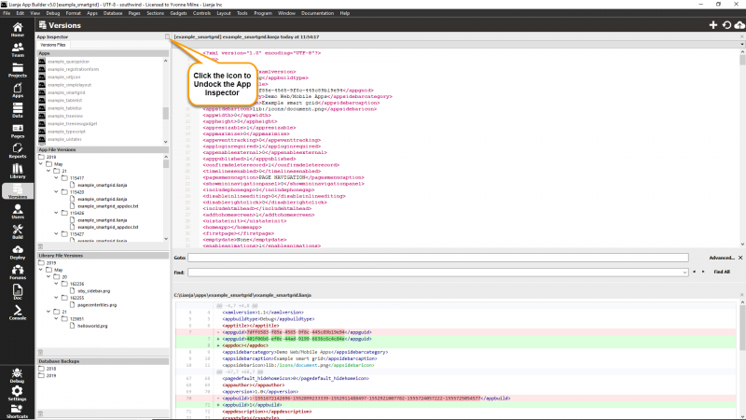Image resolution: width=746 pixels, height=420 pixels.
Task: Open the Find field dropdown arrow
Action: click(x=684, y=273)
